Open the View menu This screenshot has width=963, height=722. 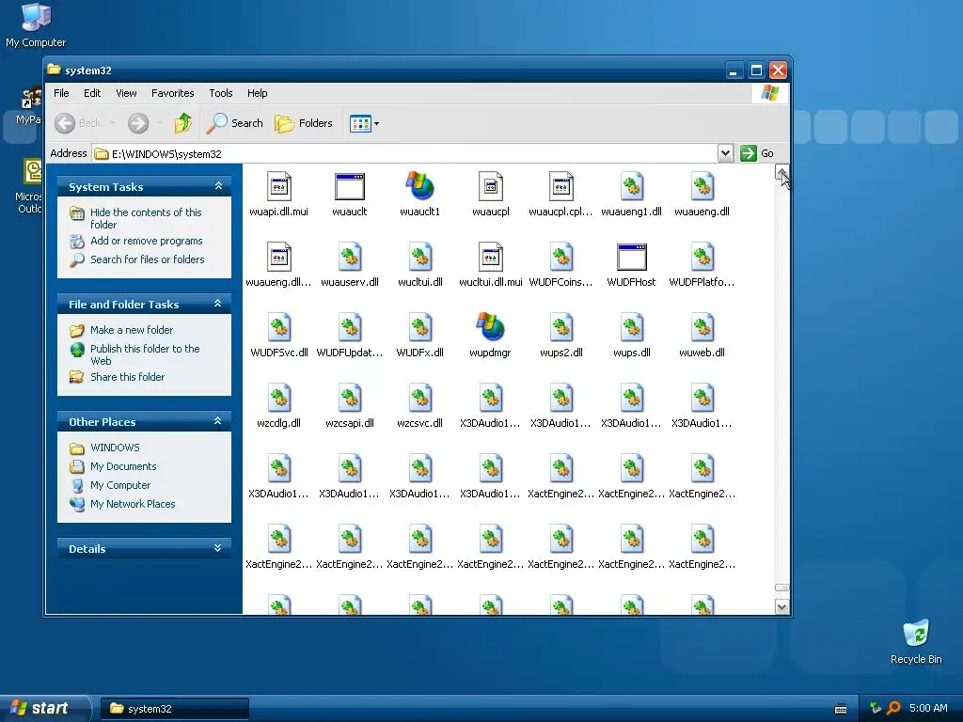[x=126, y=93]
